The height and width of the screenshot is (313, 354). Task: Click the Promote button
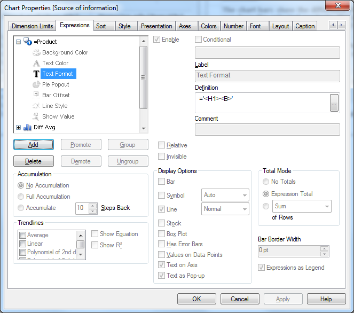[x=81, y=145]
